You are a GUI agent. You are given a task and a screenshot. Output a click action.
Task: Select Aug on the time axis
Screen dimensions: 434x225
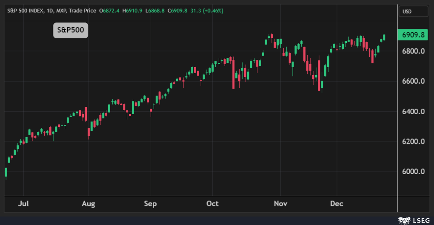88,204
